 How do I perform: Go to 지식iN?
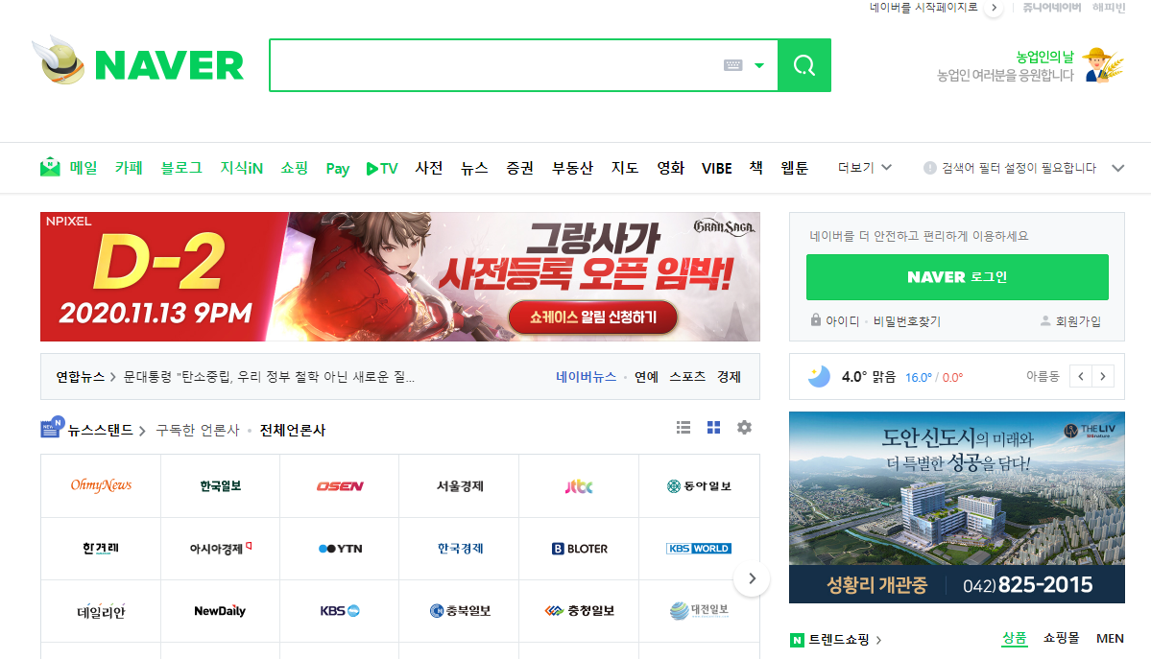pos(242,168)
